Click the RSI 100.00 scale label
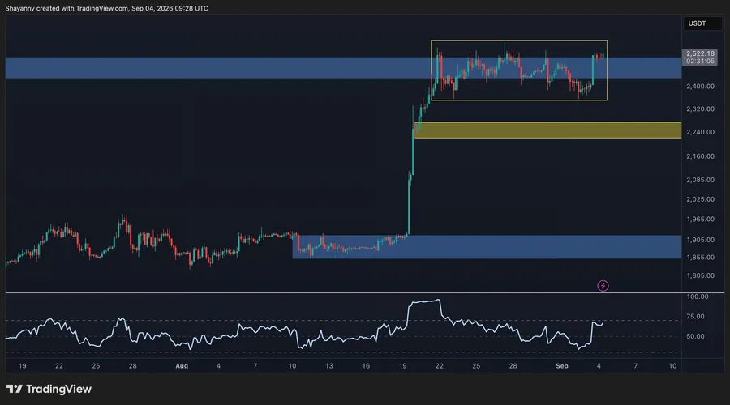 click(x=697, y=296)
